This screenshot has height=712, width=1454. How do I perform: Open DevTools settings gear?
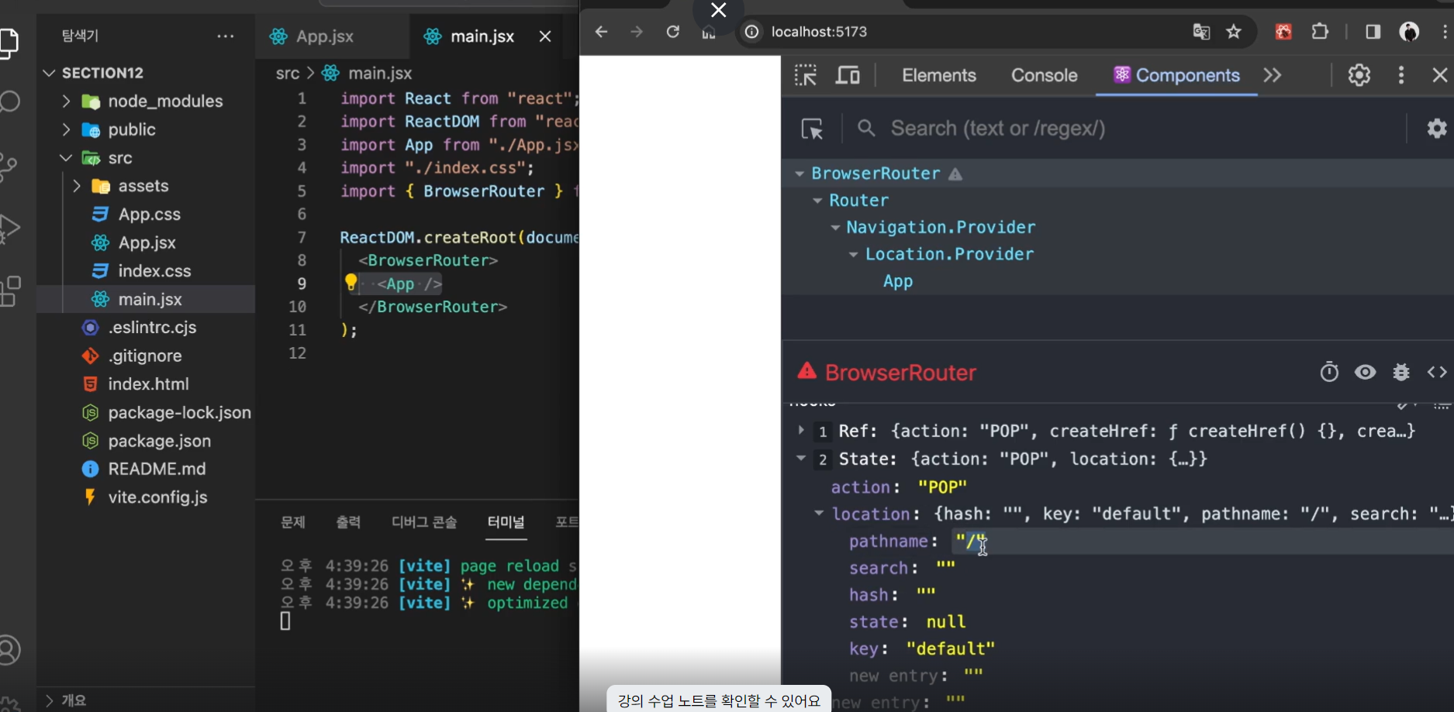pos(1359,75)
